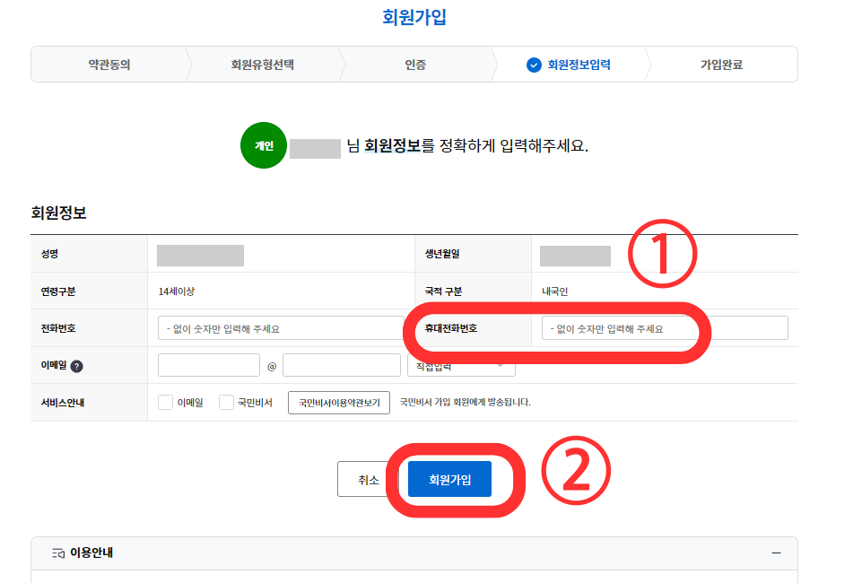Collapse the 이용안내 section with the minus icon
Viewport: 862px width, 583px height.
tap(776, 553)
